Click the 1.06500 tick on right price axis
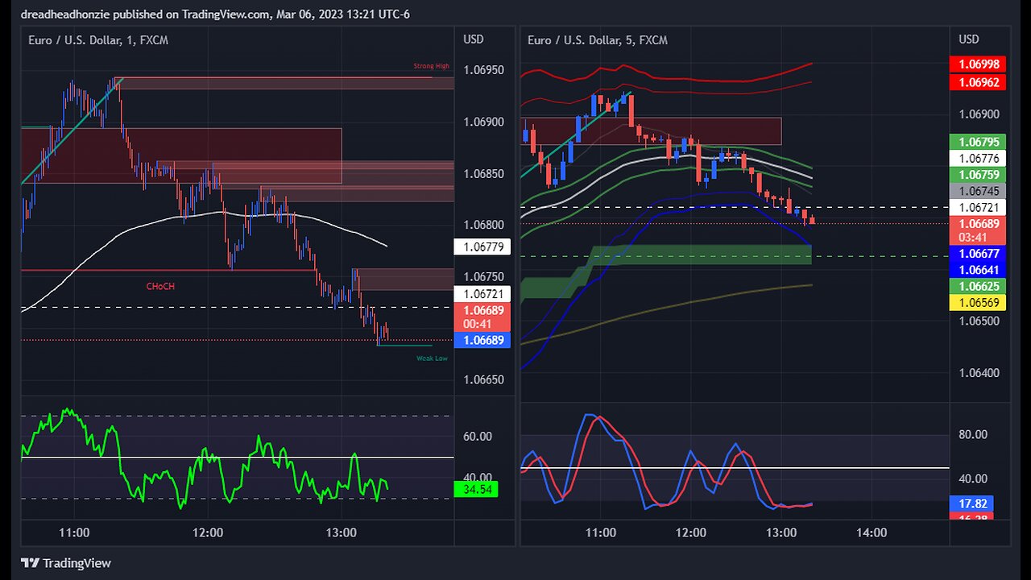The height and width of the screenshot is (580, 1031). coord(979,321)
